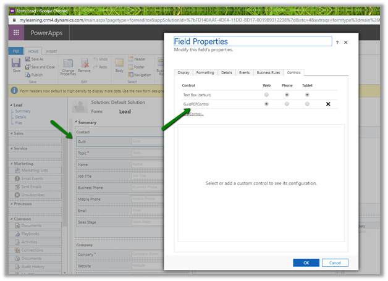Remove GuidPCFControl using the X icon
388x281 pixels.
(x=327, y=104)
